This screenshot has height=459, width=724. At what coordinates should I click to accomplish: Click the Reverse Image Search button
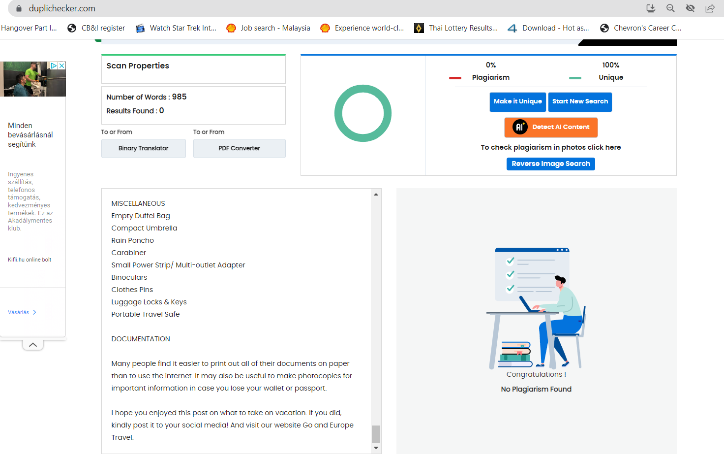point(551,164)
